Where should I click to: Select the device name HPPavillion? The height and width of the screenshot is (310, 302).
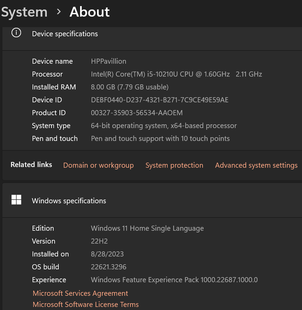point(109,61)
